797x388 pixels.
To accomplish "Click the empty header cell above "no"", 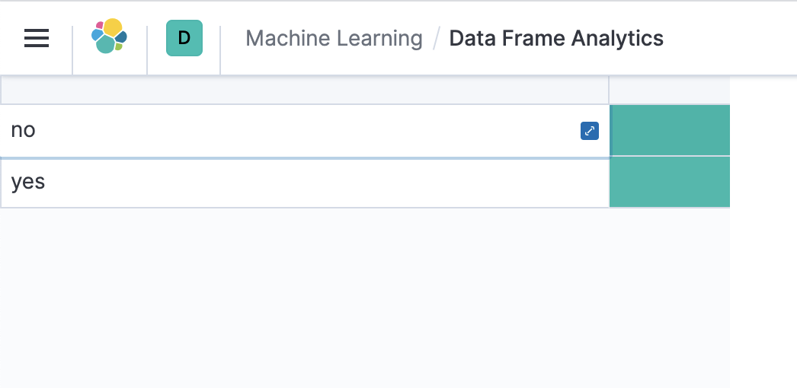I will (x=305, y=91).
